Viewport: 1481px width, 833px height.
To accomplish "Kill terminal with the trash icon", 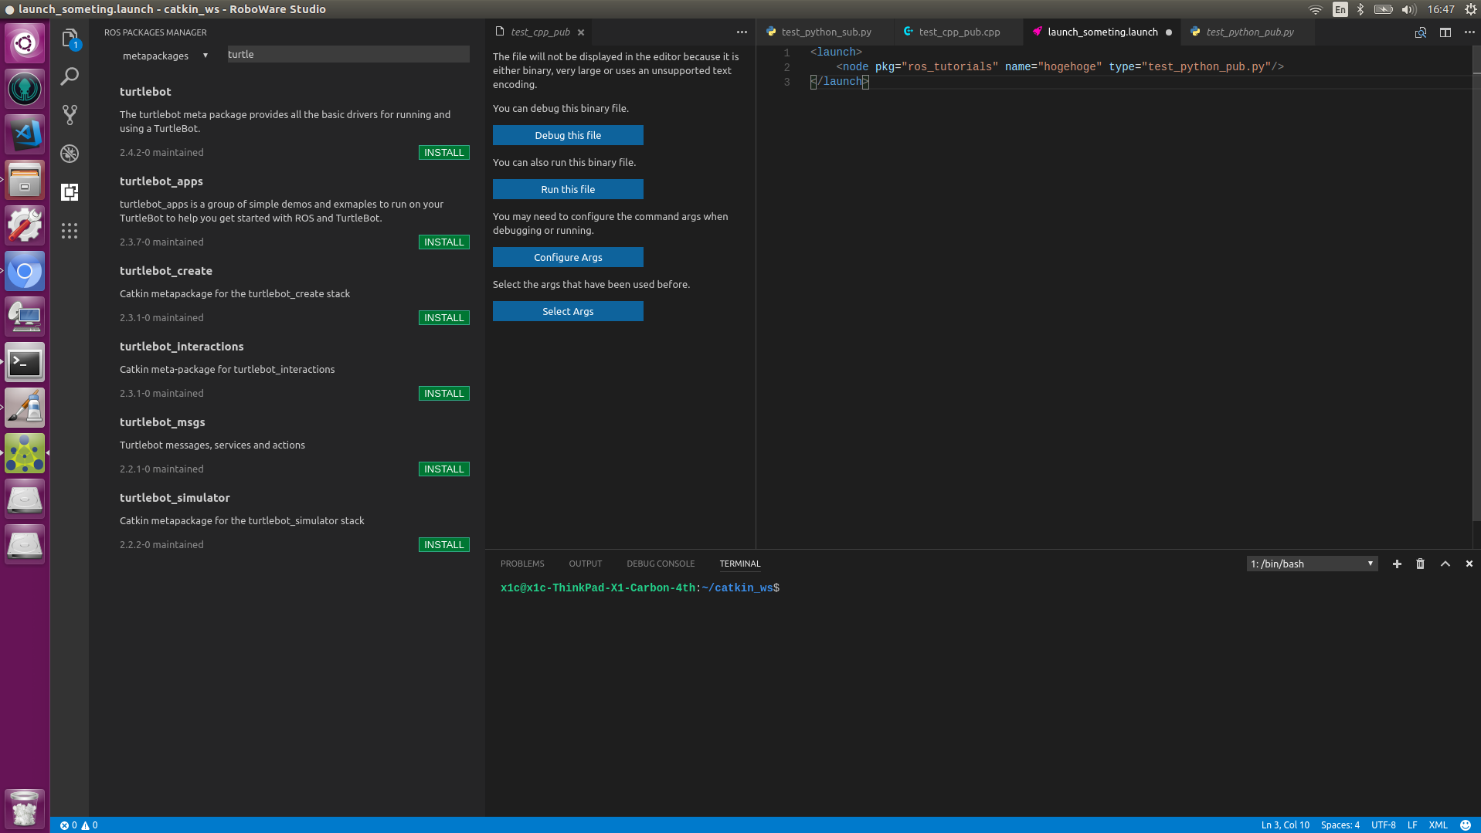I will tap(1420, 564).
